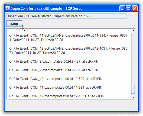Select the COM_9 acRXFIN log line
The width and height of the screenshot is (143, 116).
pos(54,70)
